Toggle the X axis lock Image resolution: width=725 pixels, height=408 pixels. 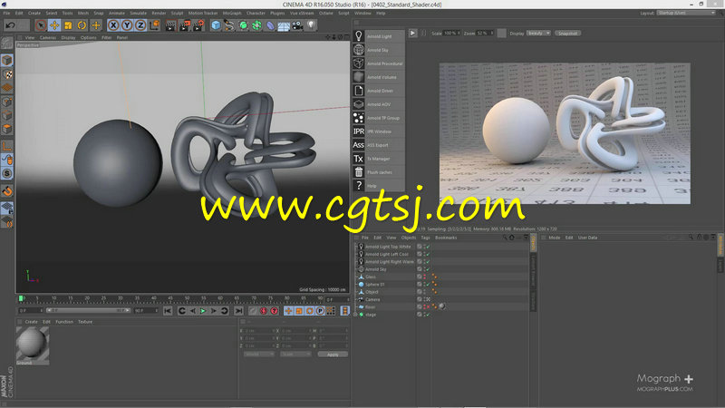(x=113, y=25)
